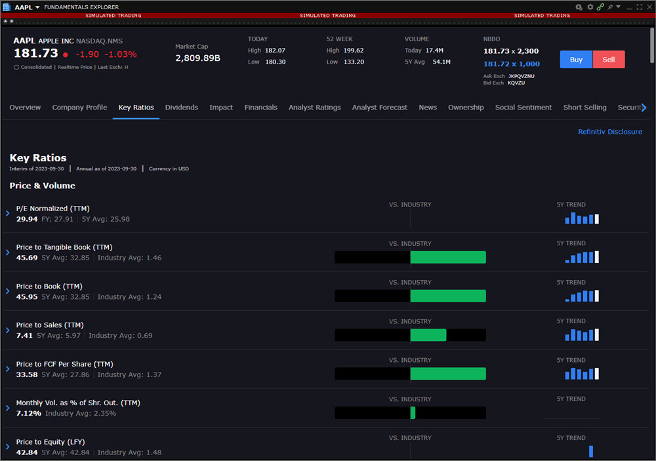Expand the Price to Book (TTM) row
The width and height of the screenshot is (656, 461).
coord(7,291)
